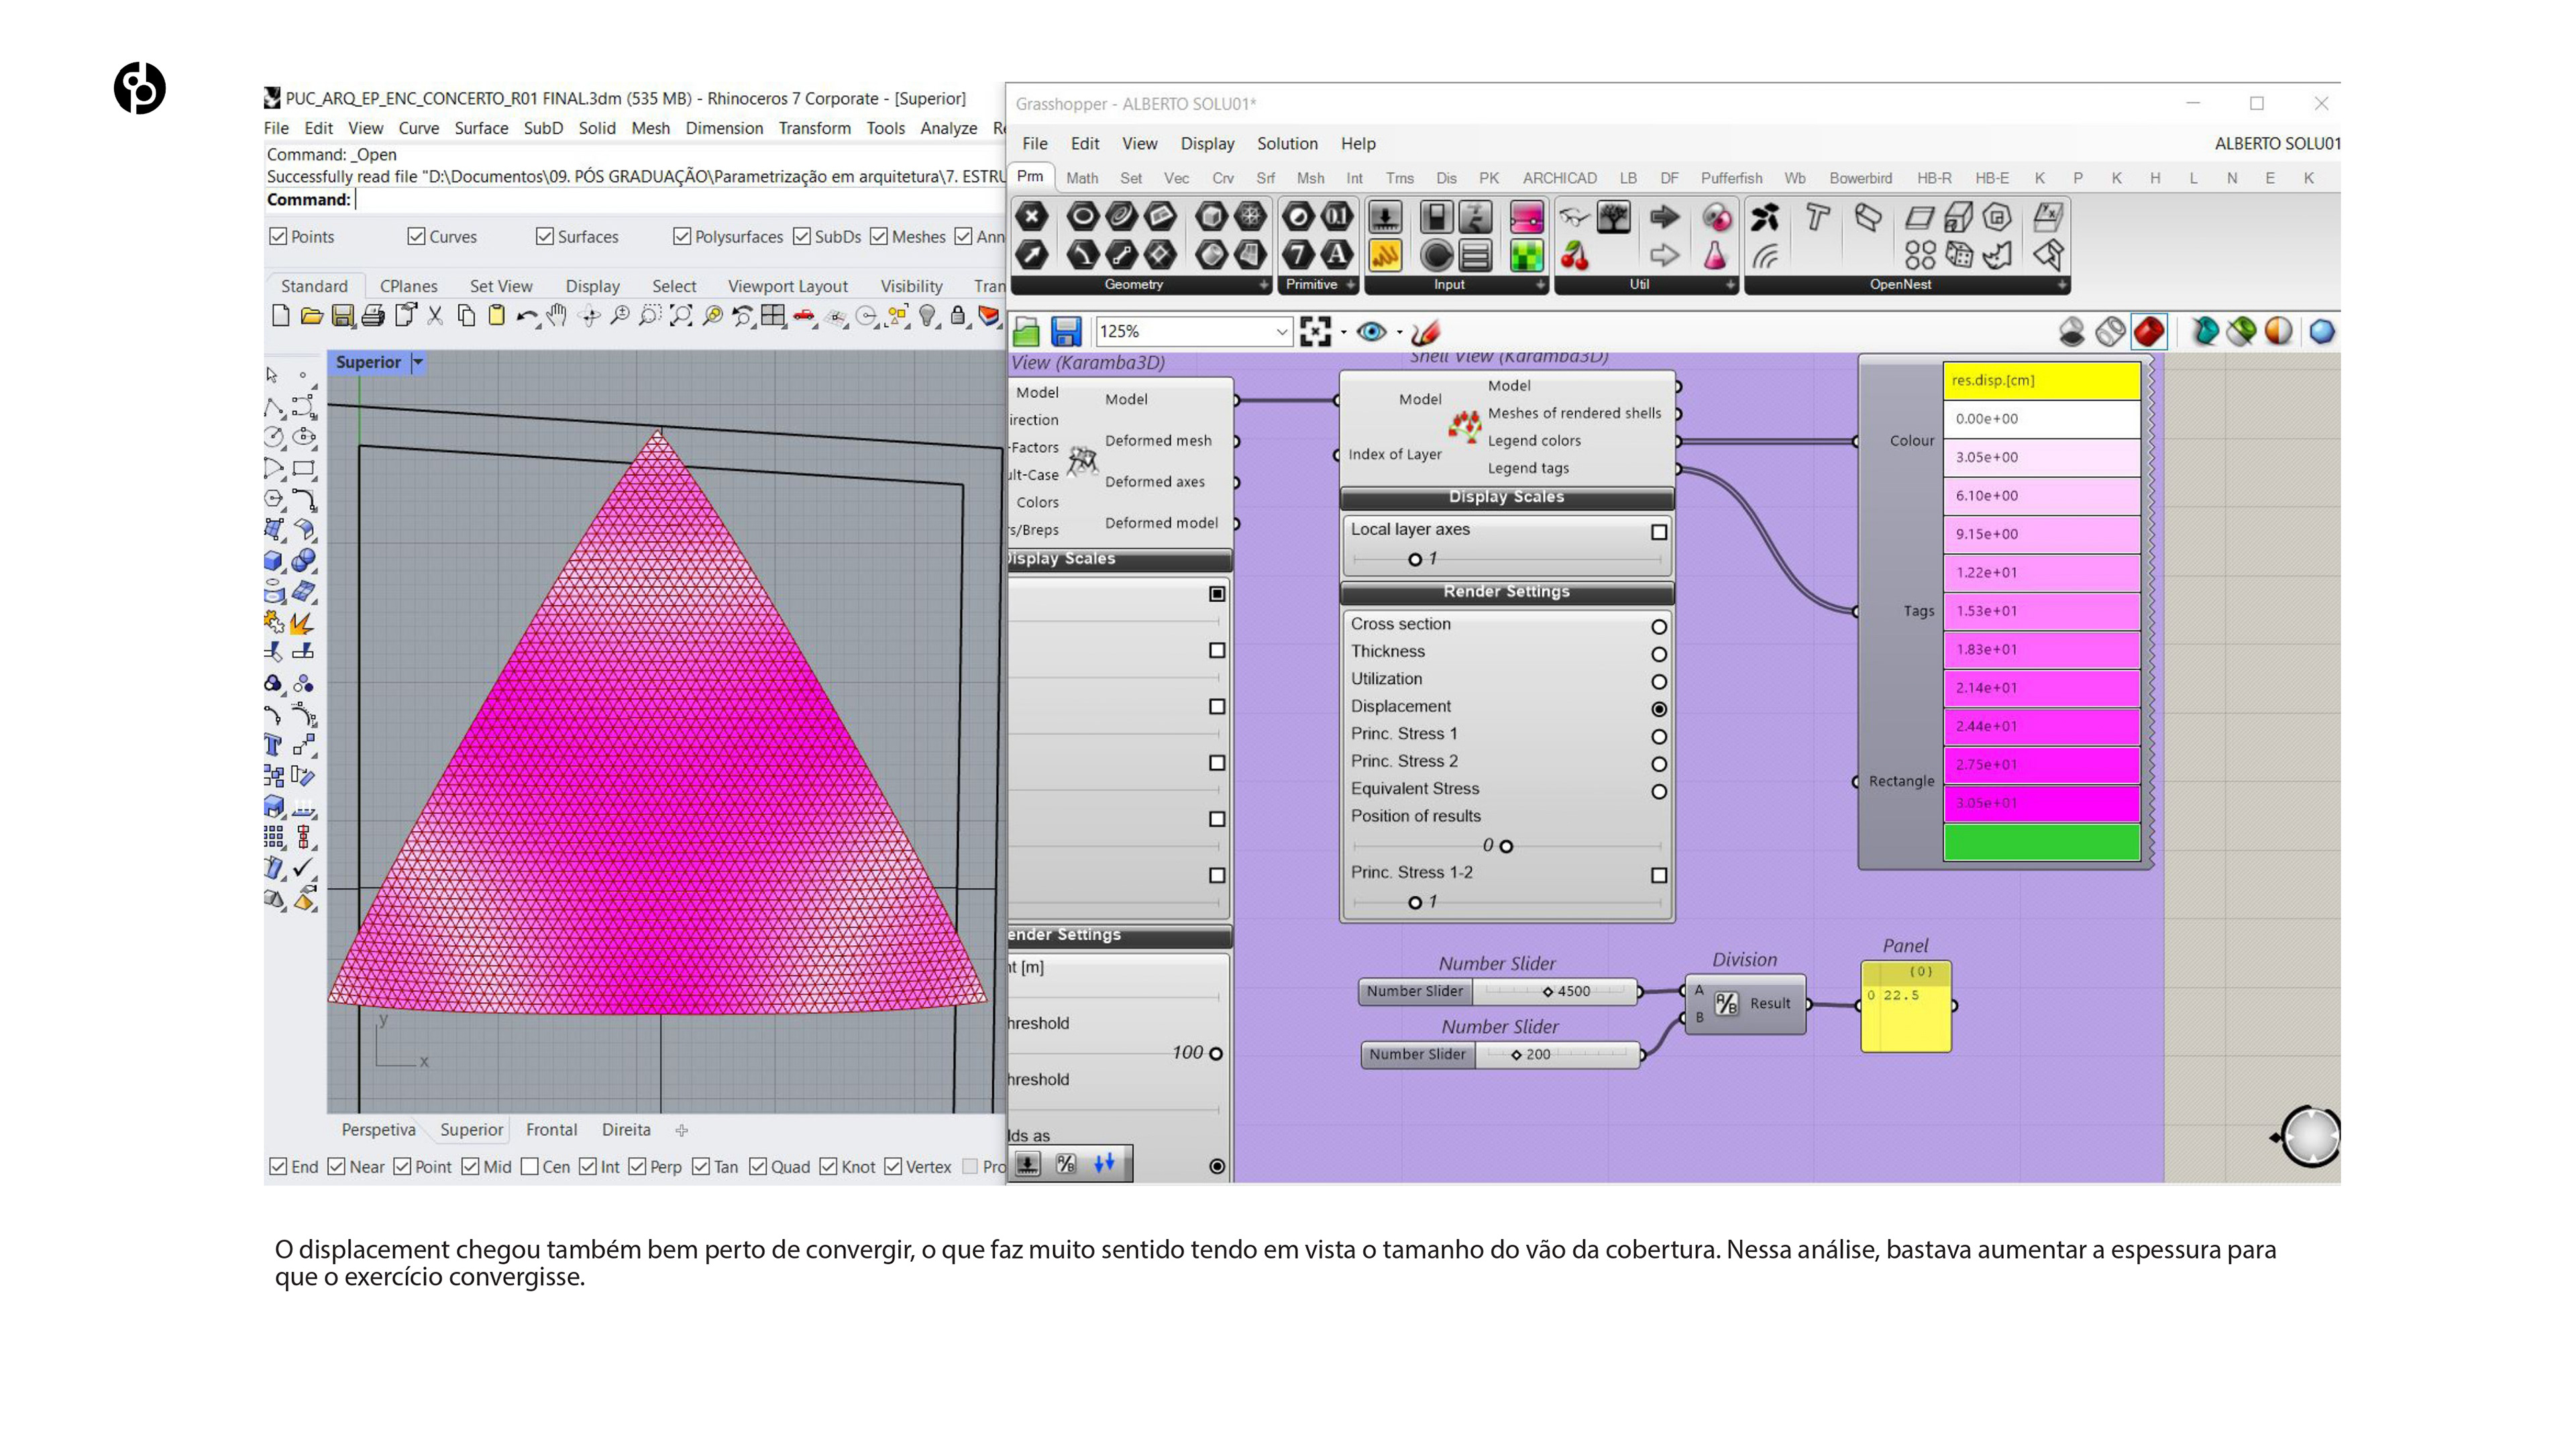Enable the Cen object snap checkbox

click(x=530, y=1167)
